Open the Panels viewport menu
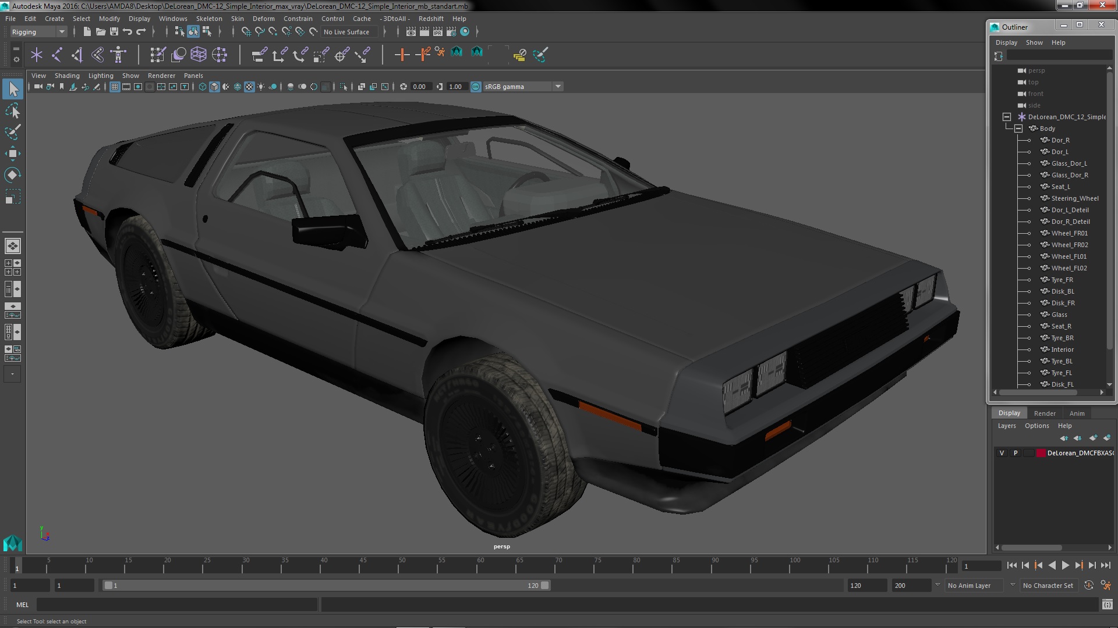 click(193, 76)
